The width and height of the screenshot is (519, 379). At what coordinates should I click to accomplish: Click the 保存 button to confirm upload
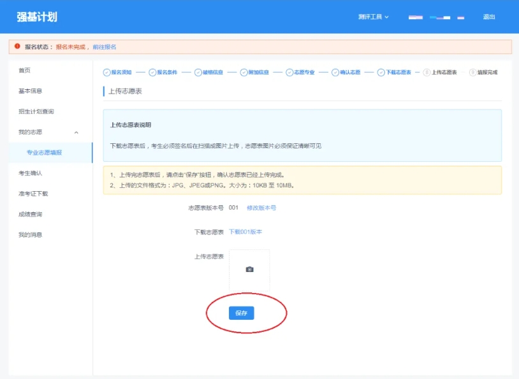(x=242, y=313)
